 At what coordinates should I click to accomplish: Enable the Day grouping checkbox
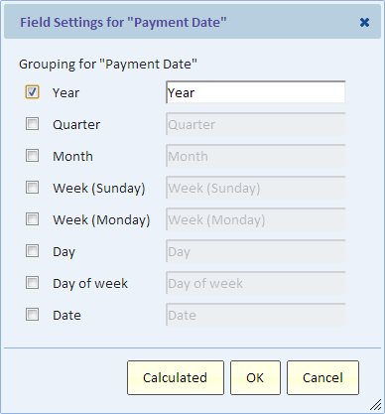32,251
